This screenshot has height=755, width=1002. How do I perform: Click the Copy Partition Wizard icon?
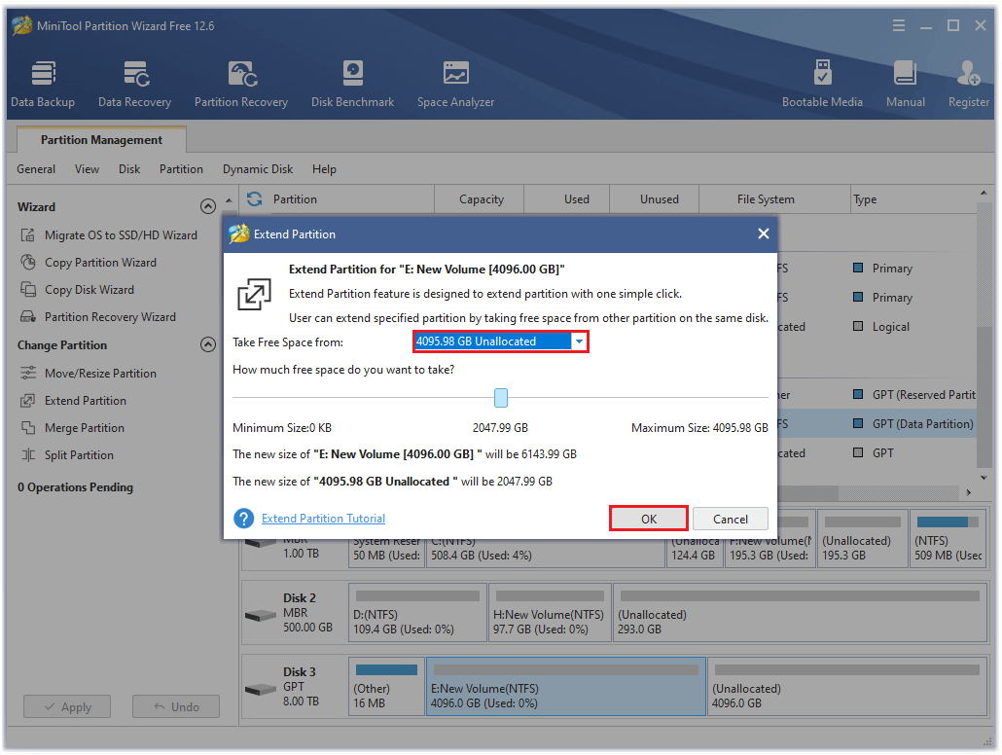click(27, 262)
